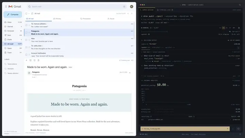Reply to the Patagonia email arrow icon
The image size is (245, 138).
(x=130, y=73)
